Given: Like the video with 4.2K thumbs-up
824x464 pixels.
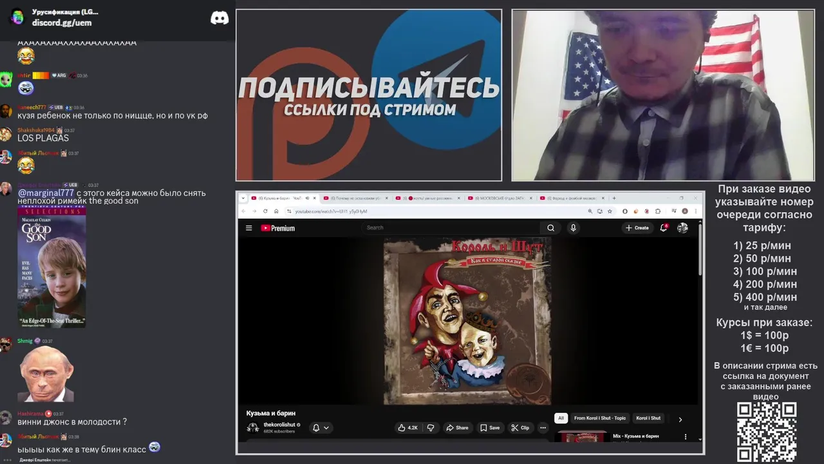Looking at the screenshot, I should pyautogui.click(x=407, y=427).
